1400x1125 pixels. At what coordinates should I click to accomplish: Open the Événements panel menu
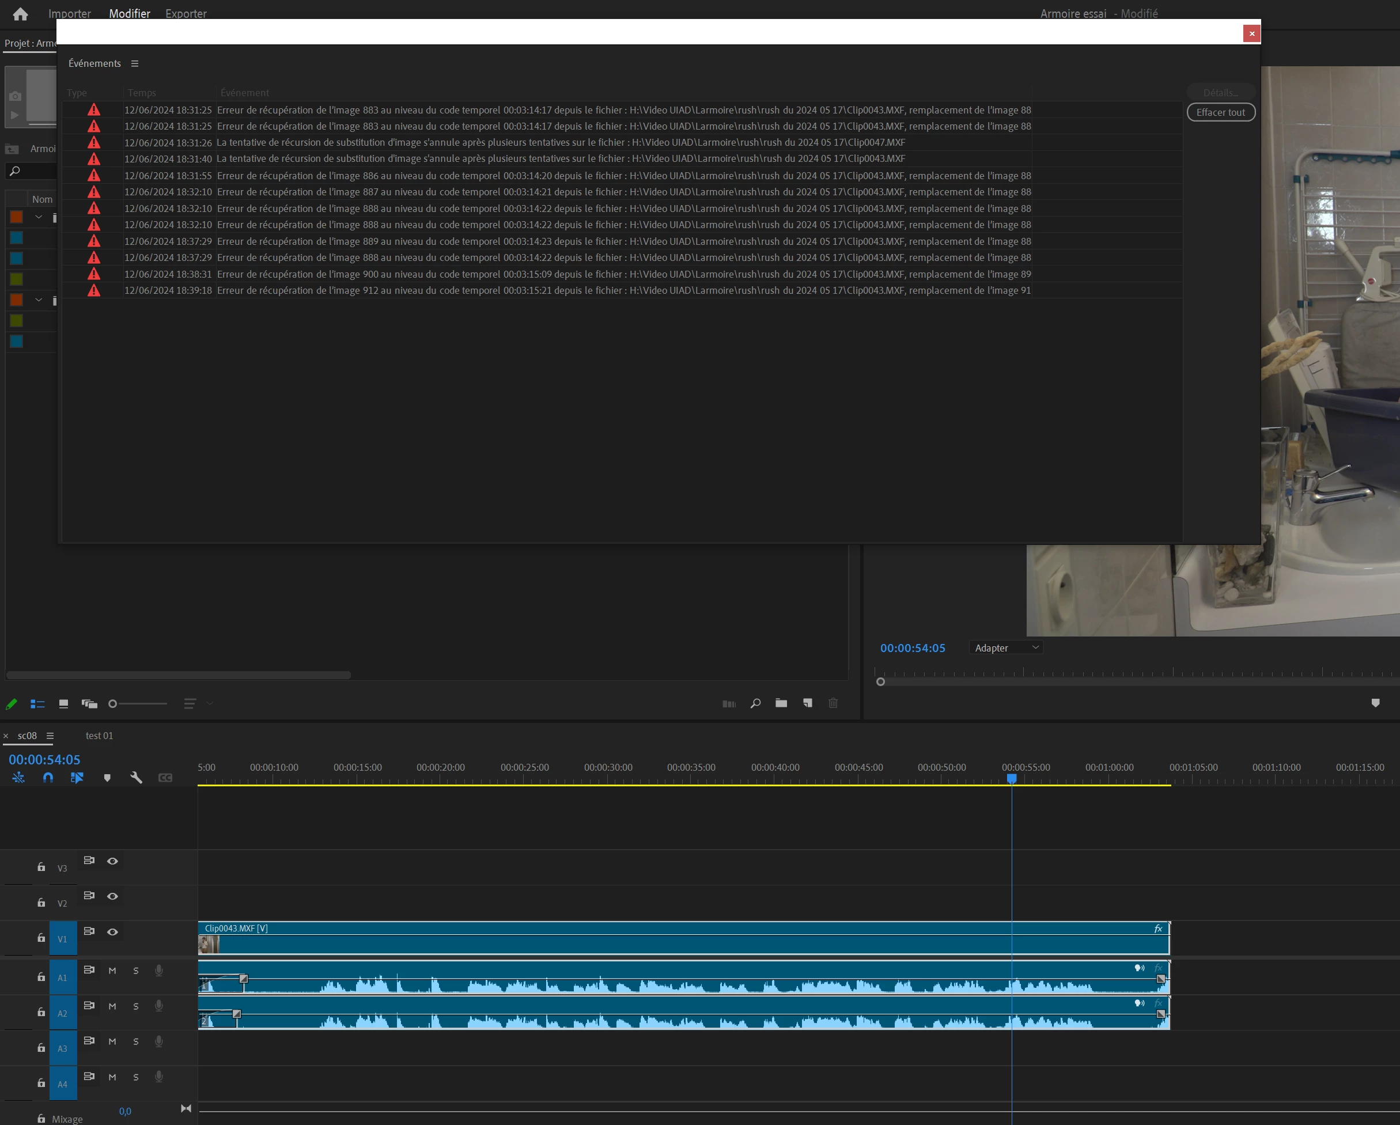pyautogui.click(x=134, y=63)
